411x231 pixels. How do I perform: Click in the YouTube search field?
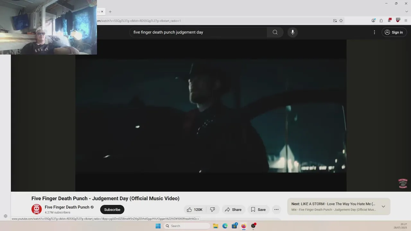pyautogui.click(x=198, y=32)
